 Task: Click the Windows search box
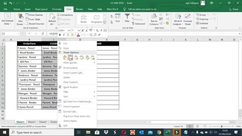point(42,132)
